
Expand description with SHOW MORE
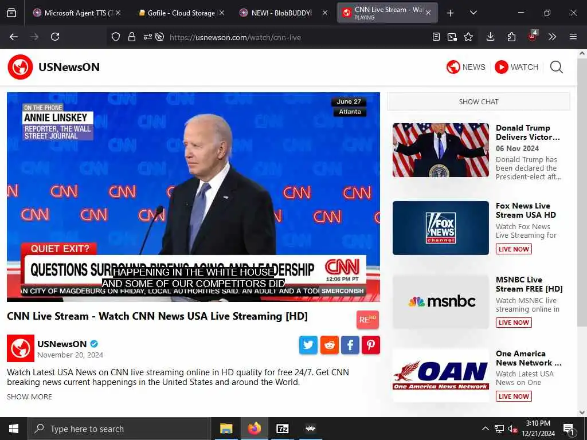point(30,396)
